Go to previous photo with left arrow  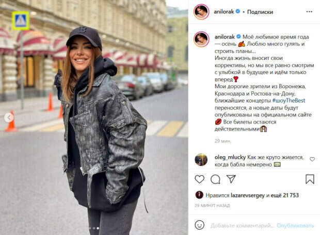9,117
